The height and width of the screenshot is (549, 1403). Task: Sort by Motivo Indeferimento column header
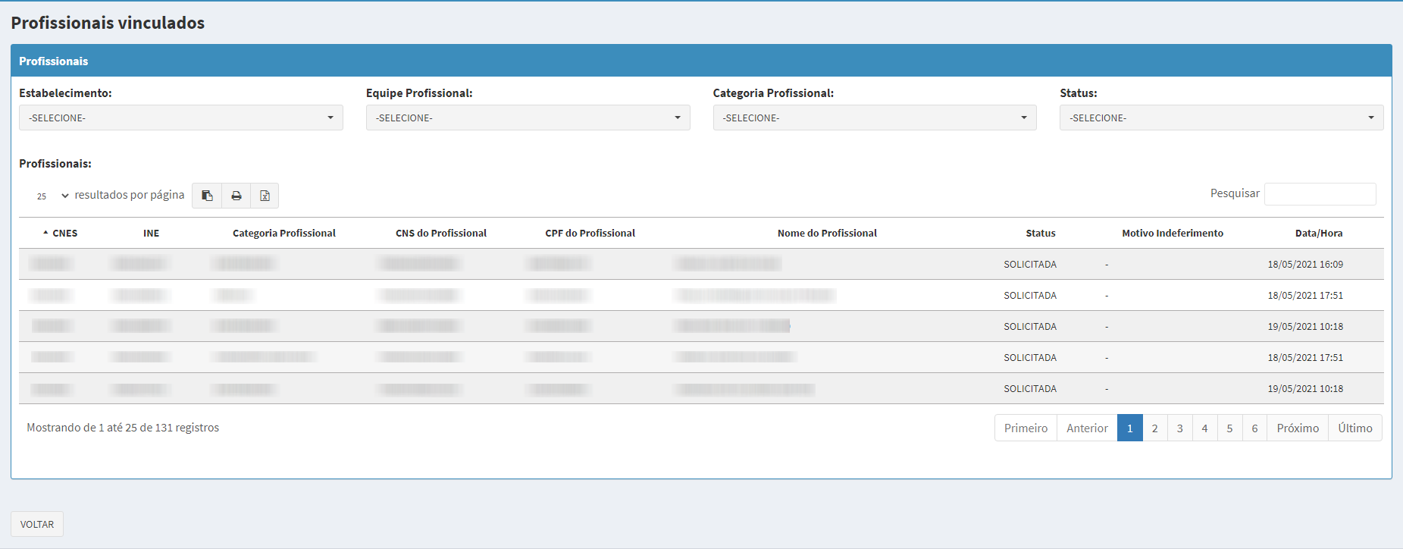point(1172,233)
